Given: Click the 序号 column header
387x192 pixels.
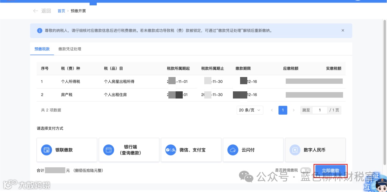Looking at the screenshot, I should point(45,68).
